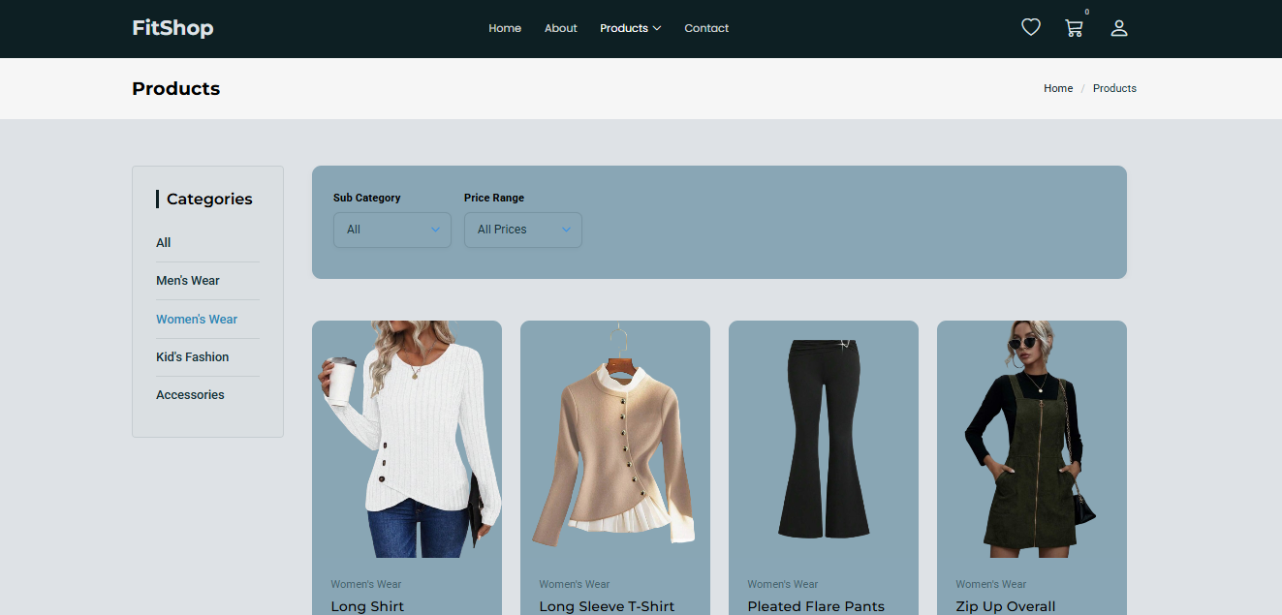Choose the Kid's Fashion category
Viewport: 1282px width, 615px height.
[x=193, y=357]
